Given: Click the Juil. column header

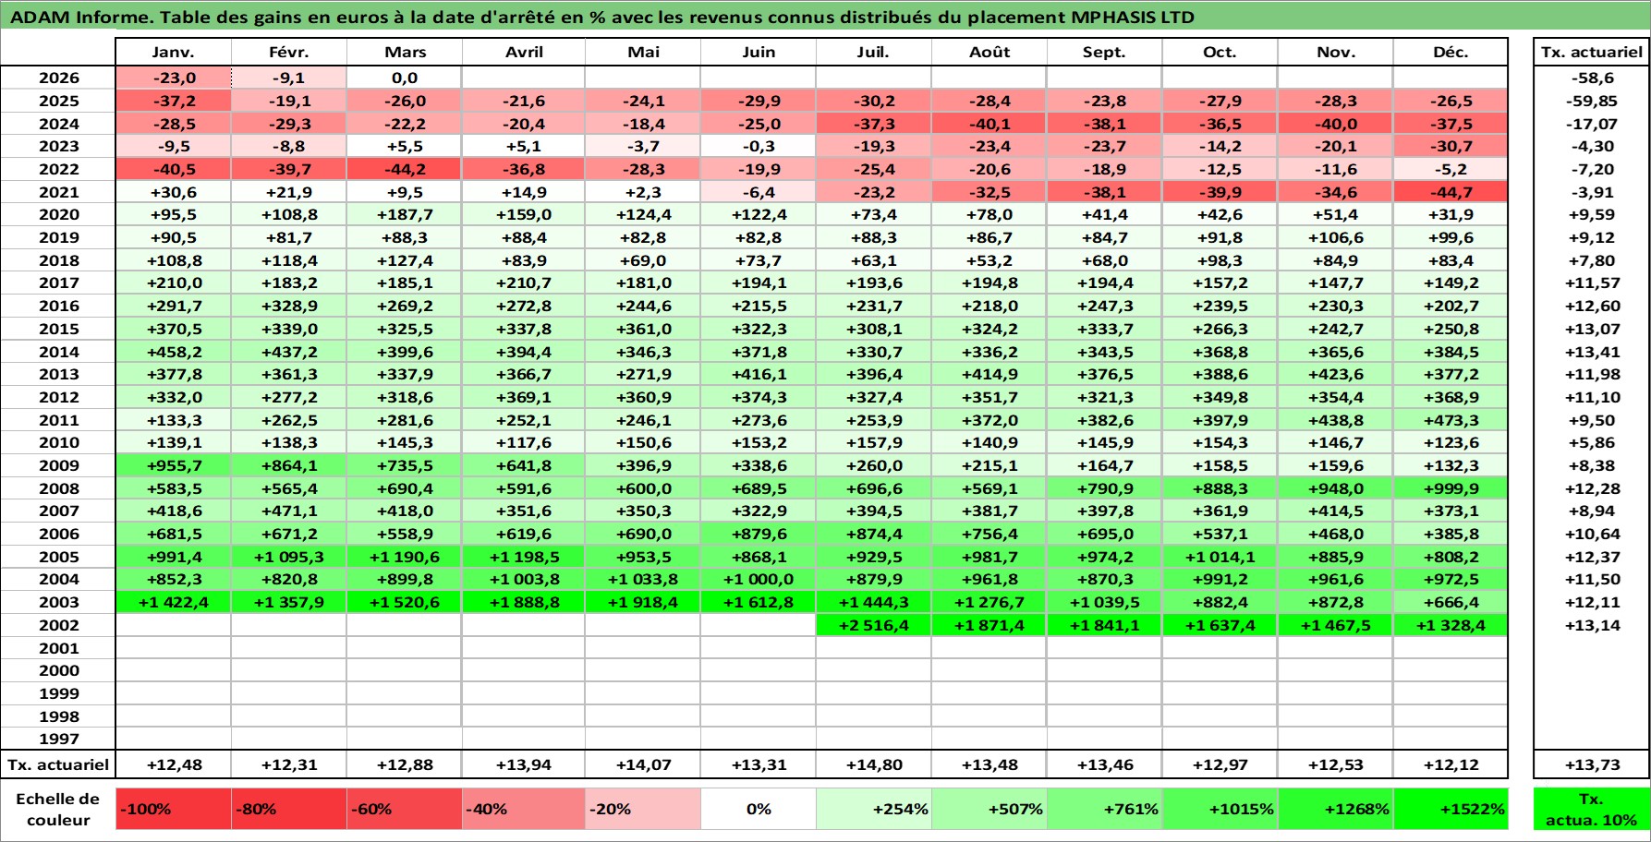Looking at the screenshot, I should [874, 52].
